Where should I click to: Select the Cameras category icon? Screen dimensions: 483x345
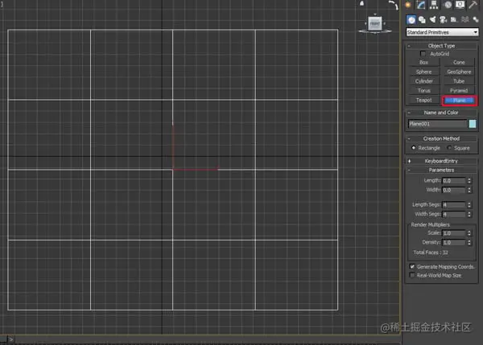point(444,20)
